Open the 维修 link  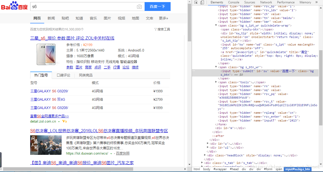click(135, 67)
